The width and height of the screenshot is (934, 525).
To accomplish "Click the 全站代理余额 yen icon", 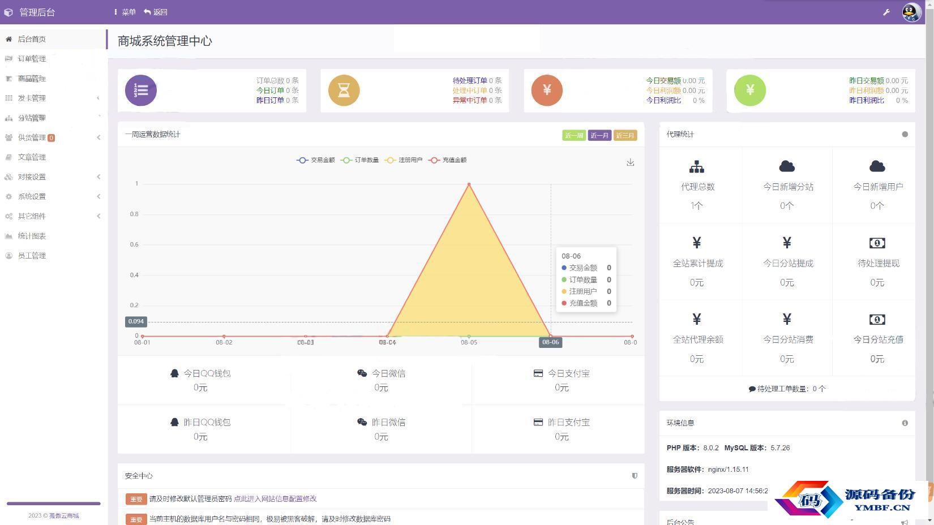I will (x=697, y=319).
